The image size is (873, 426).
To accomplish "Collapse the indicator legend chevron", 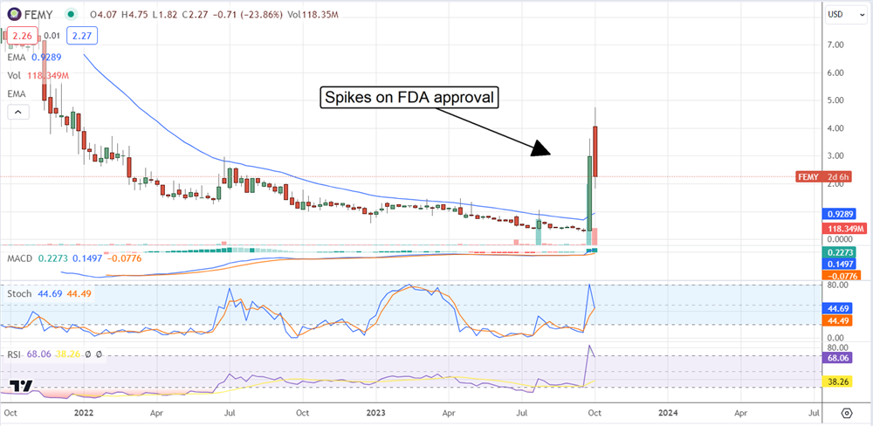I will (17, 113).
